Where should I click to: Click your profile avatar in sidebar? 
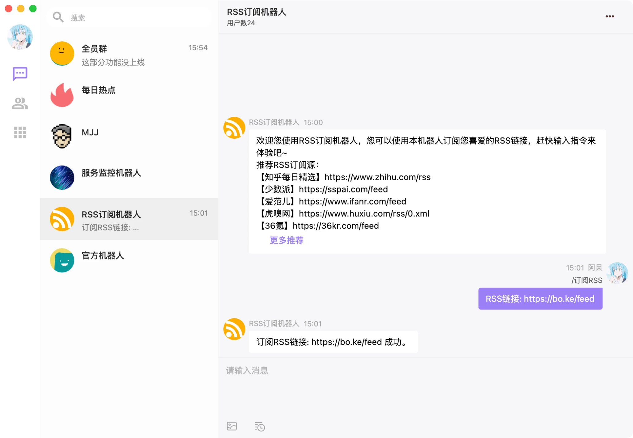pos(20,37)
